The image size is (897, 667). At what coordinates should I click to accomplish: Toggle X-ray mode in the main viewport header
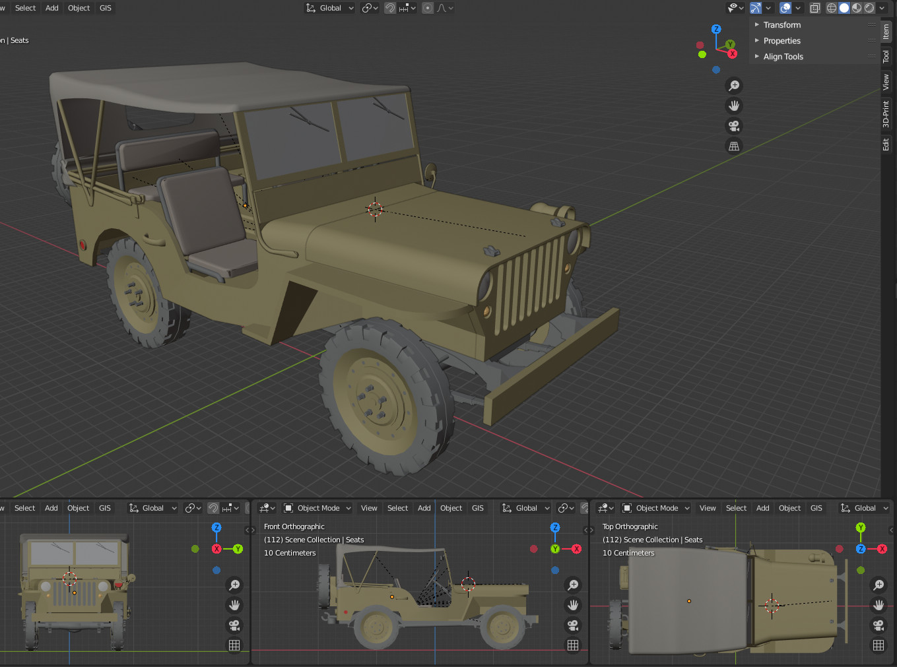[x=815, y=8]
